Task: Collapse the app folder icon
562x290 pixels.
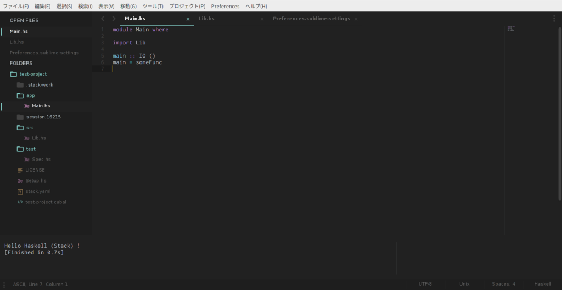Action: [x=20, y=95]
